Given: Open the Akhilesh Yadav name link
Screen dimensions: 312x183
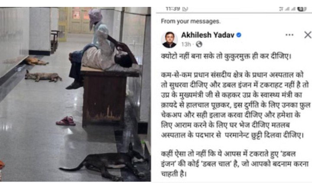Looking at the screenshot, I should tap(208, 35).
